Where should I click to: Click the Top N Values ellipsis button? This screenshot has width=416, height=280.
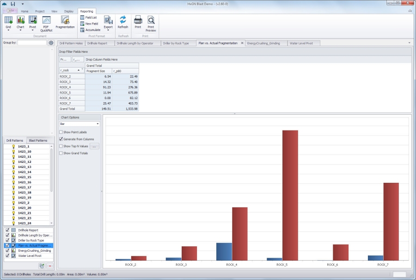click(94, 146)
